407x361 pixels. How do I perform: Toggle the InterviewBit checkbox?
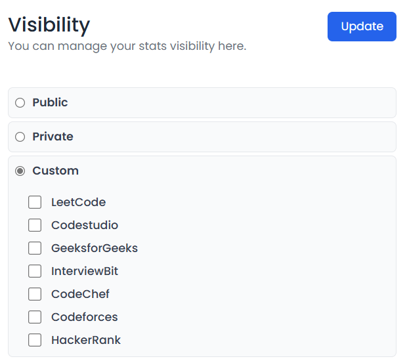click(x=35, y=271)
